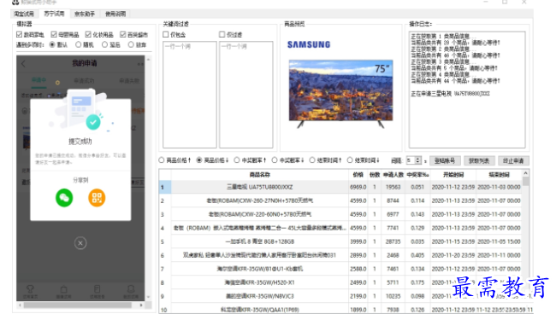Open the 申请成功 tab in emulator
Image resolution: width=556 pixels, height=314 pixels.
(x=84, y=80)
